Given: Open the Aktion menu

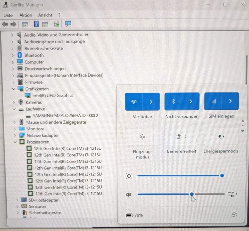Looking at the screenshot, I should (x=26, y=15).
